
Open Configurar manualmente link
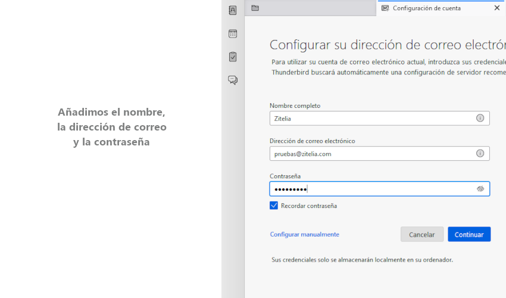pos(304,234)
